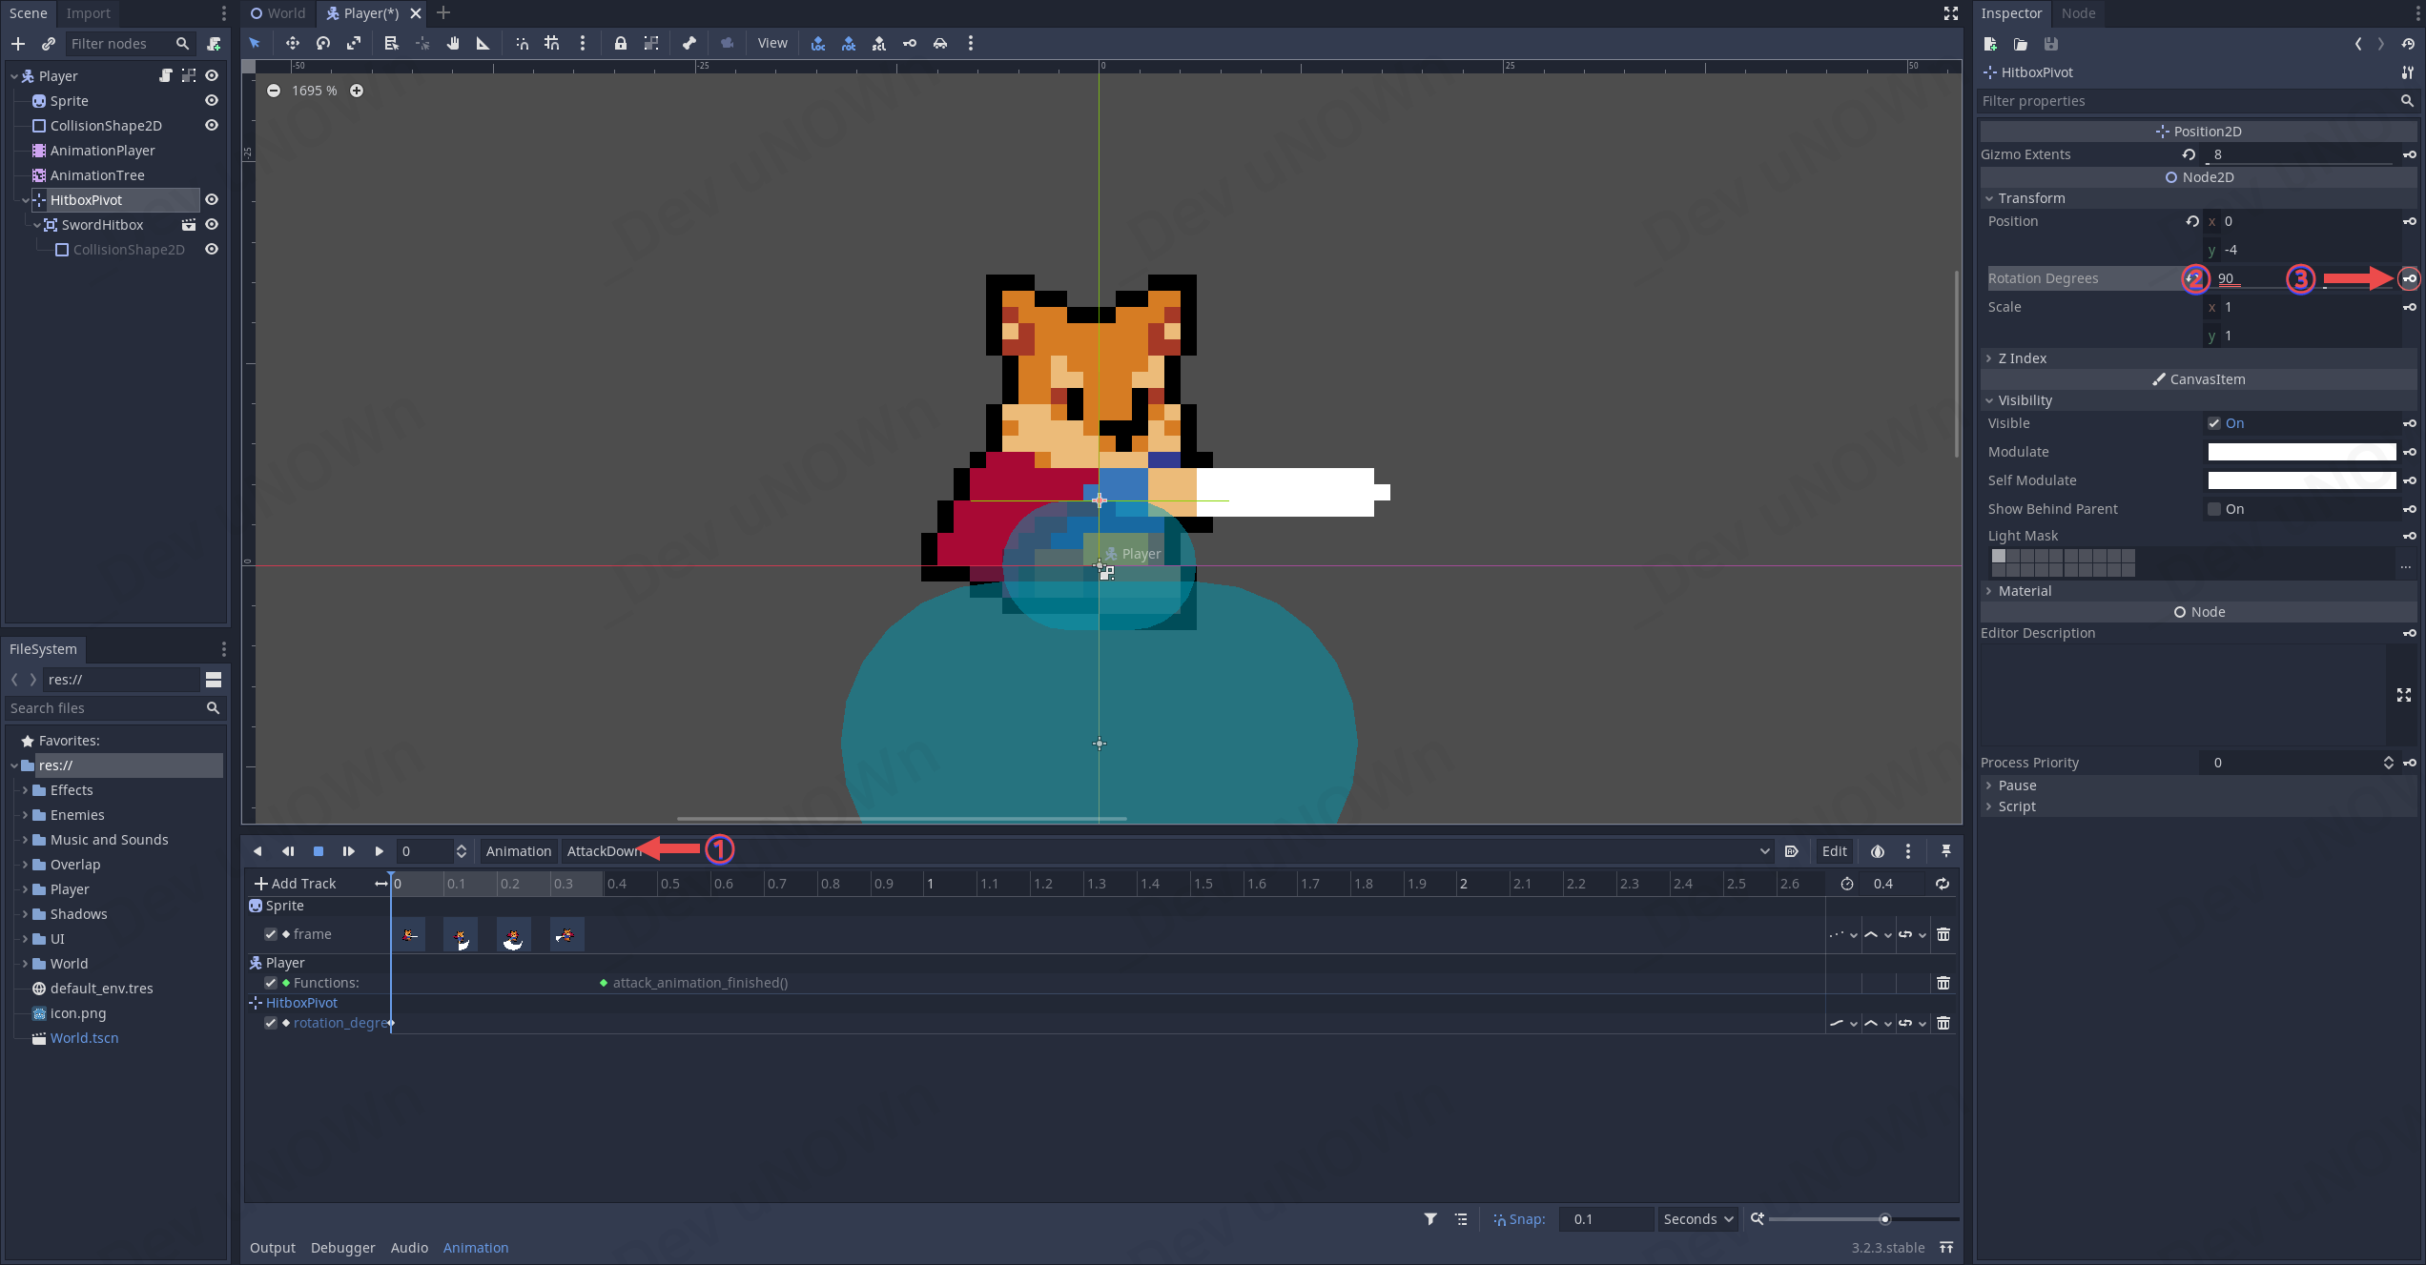2426x1265 pixels.
Task: Select the Move mode tool in toolbar
Action: click(x=292, y=43)
